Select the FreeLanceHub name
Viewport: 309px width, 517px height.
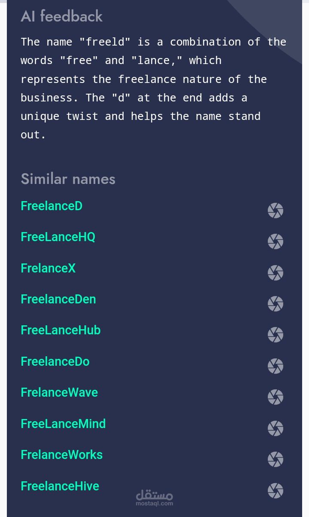pyautogui.click(x=61, y=330)
